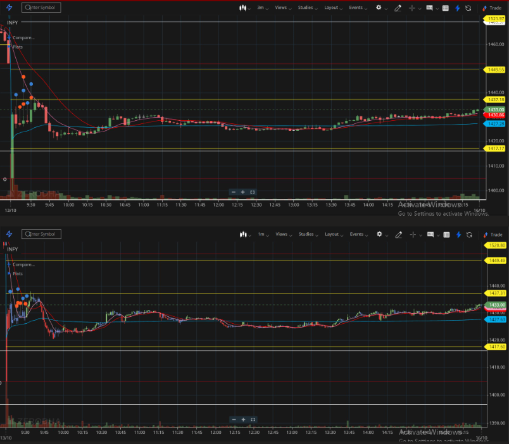Open the 3m interval dropdown

click(263, 8)
